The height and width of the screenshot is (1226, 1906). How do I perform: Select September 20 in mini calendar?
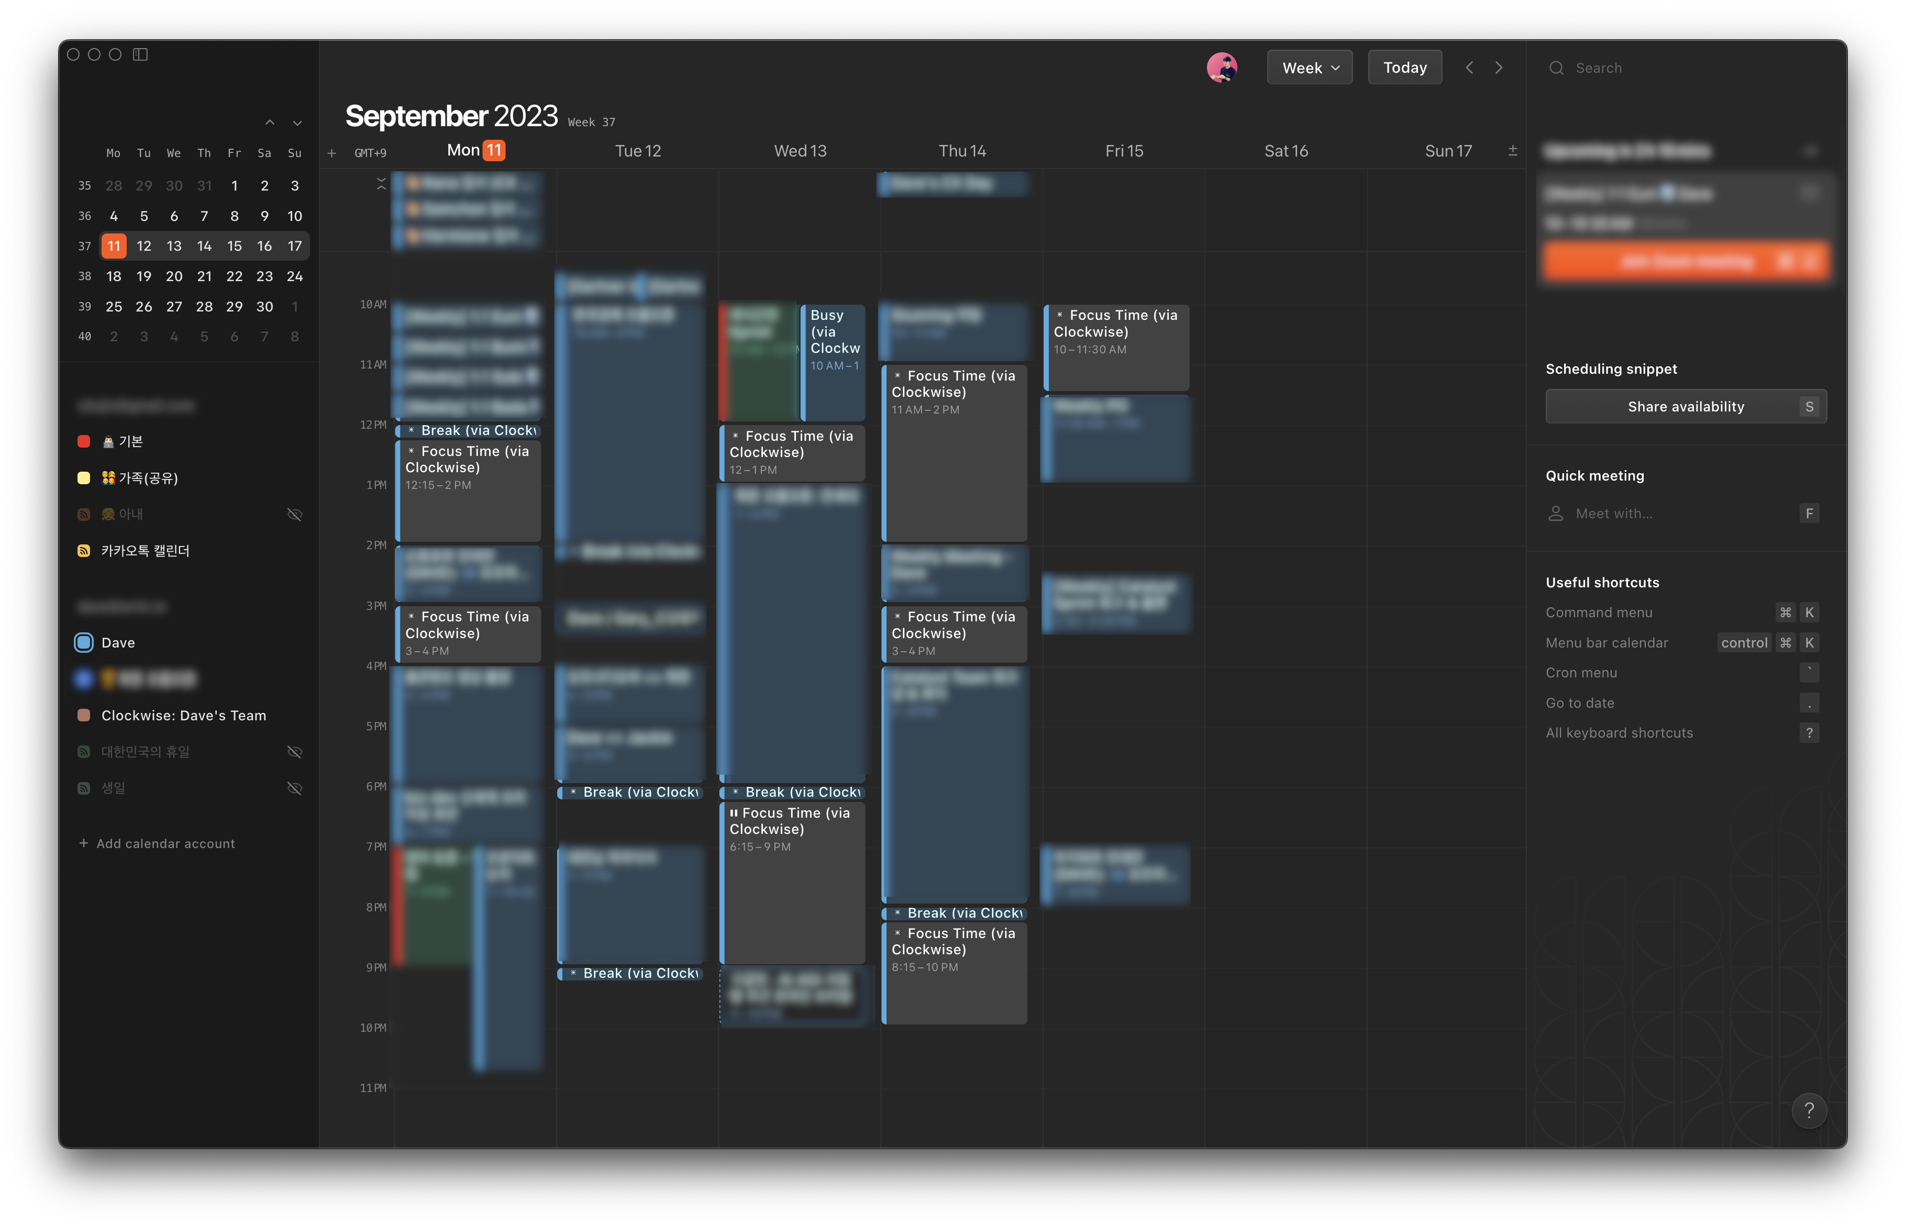(173, 276)
